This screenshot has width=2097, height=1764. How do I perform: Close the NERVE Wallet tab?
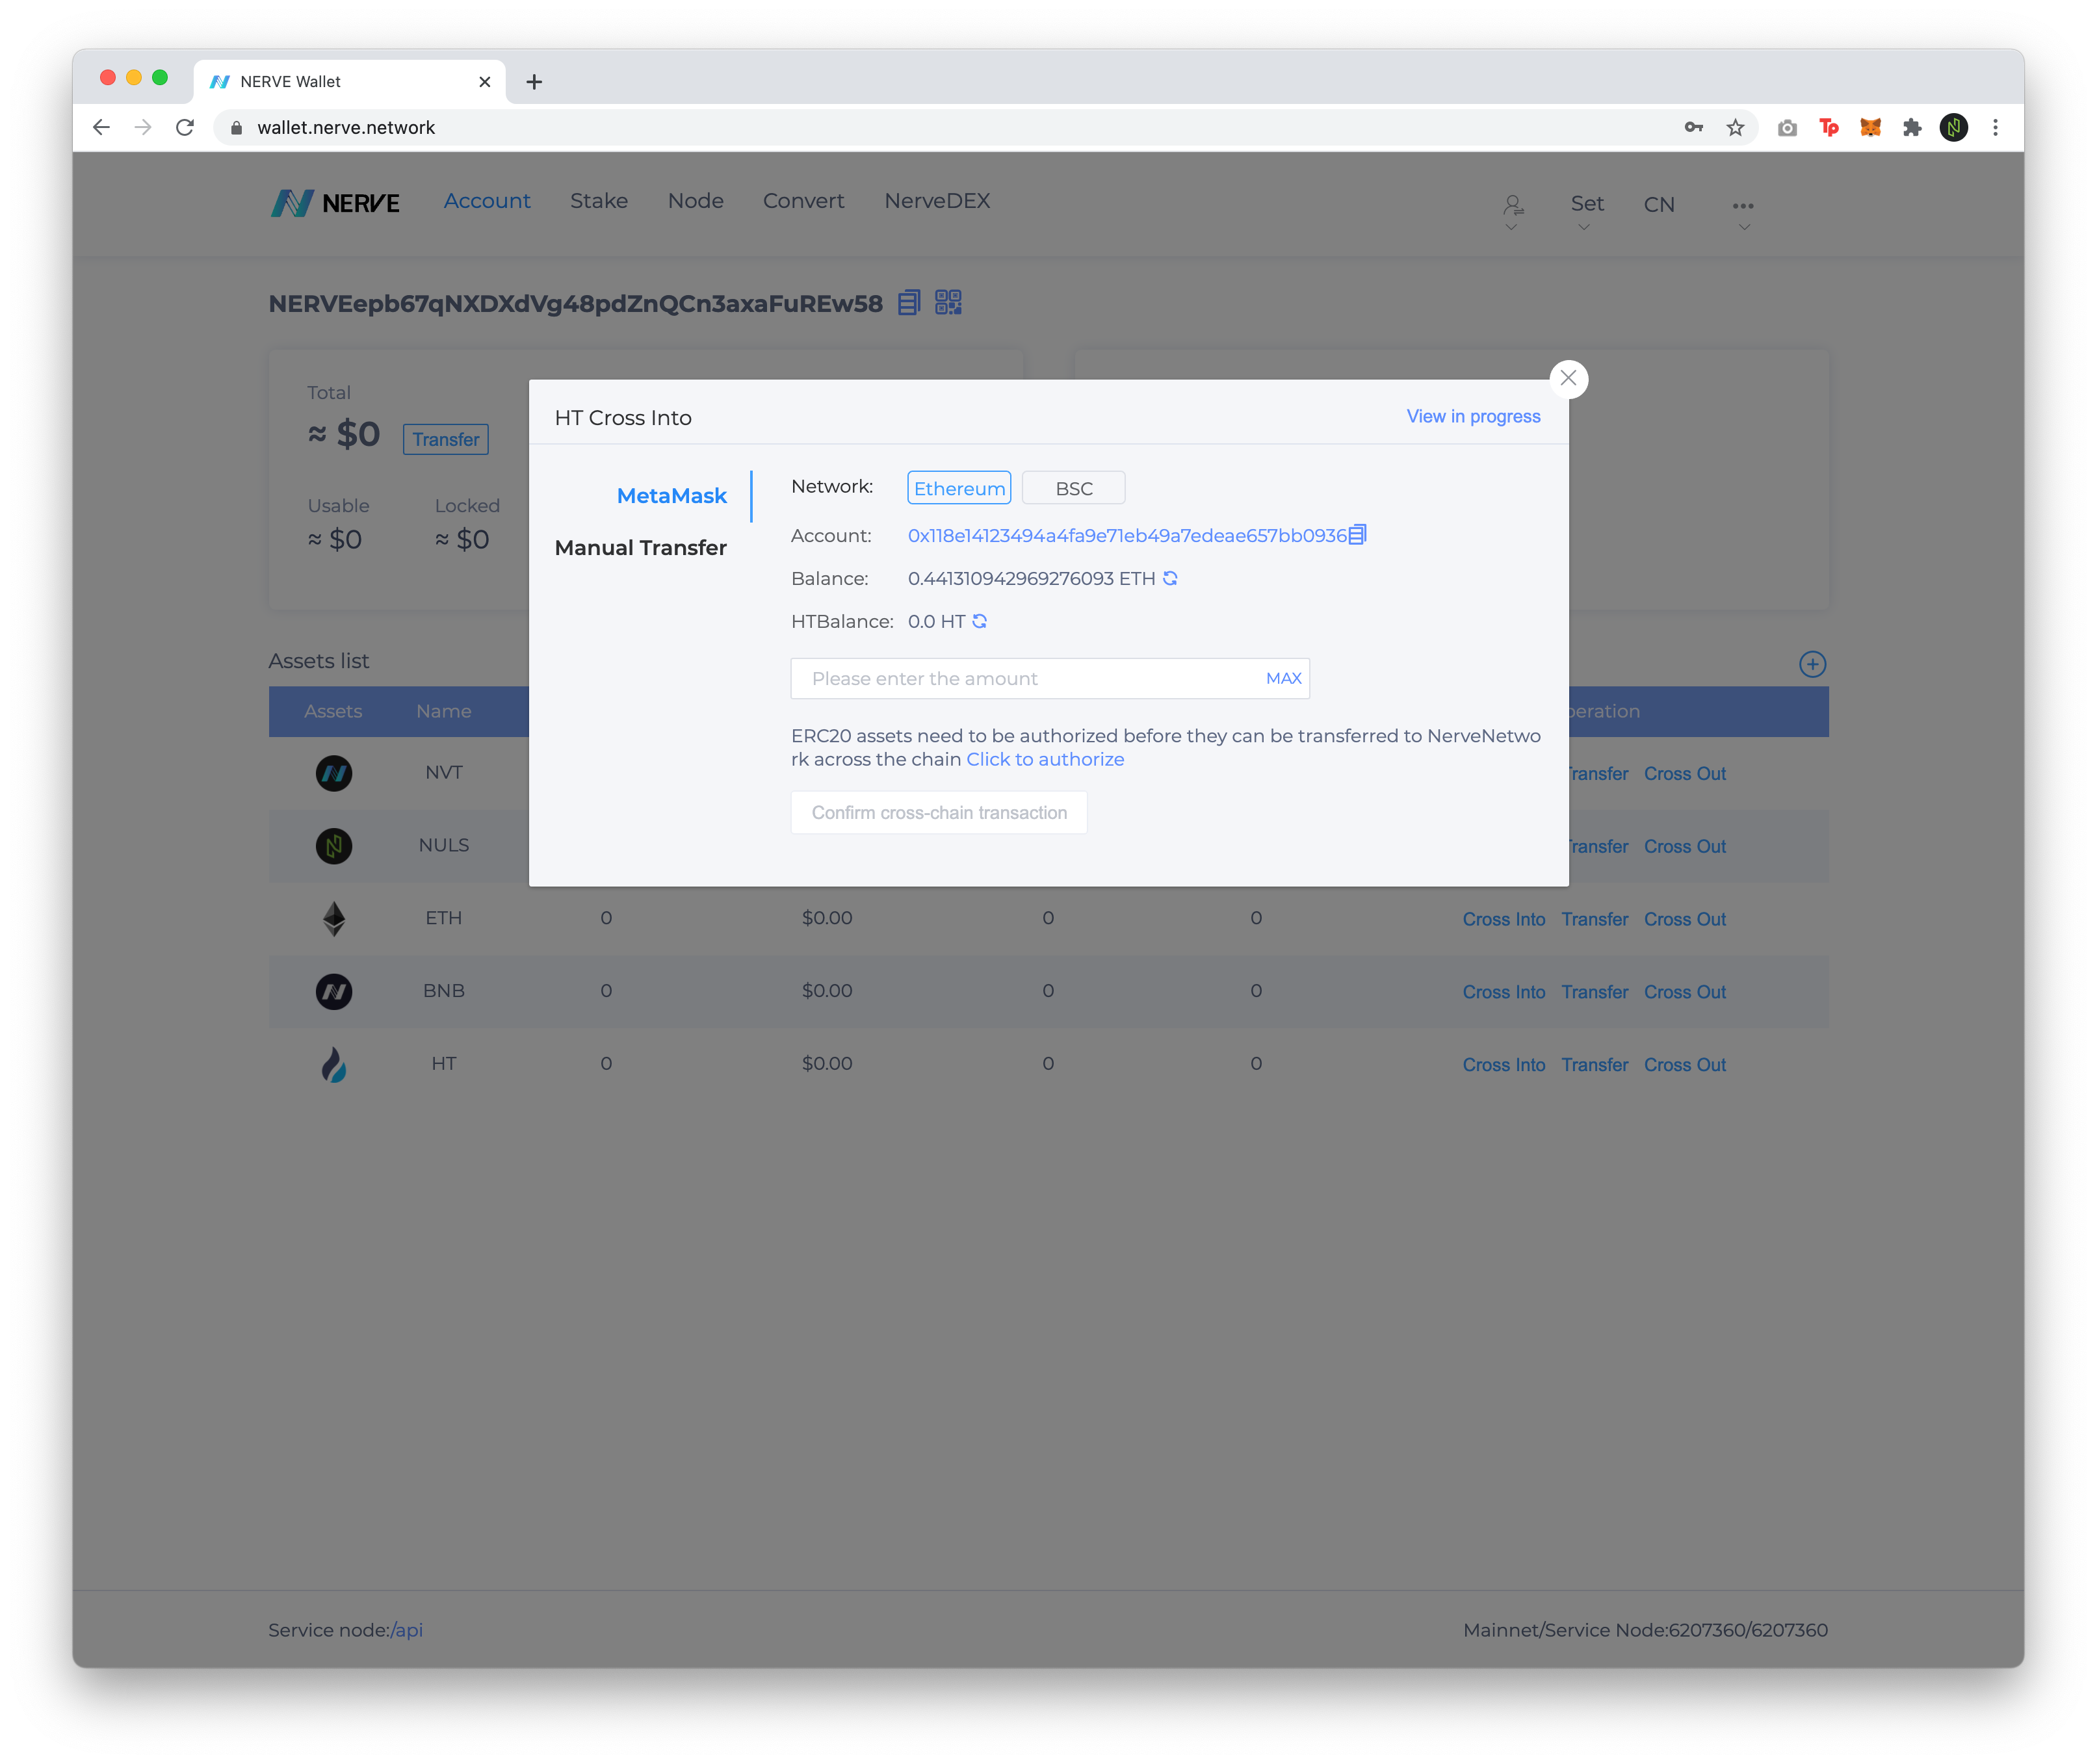click(485, 82)
